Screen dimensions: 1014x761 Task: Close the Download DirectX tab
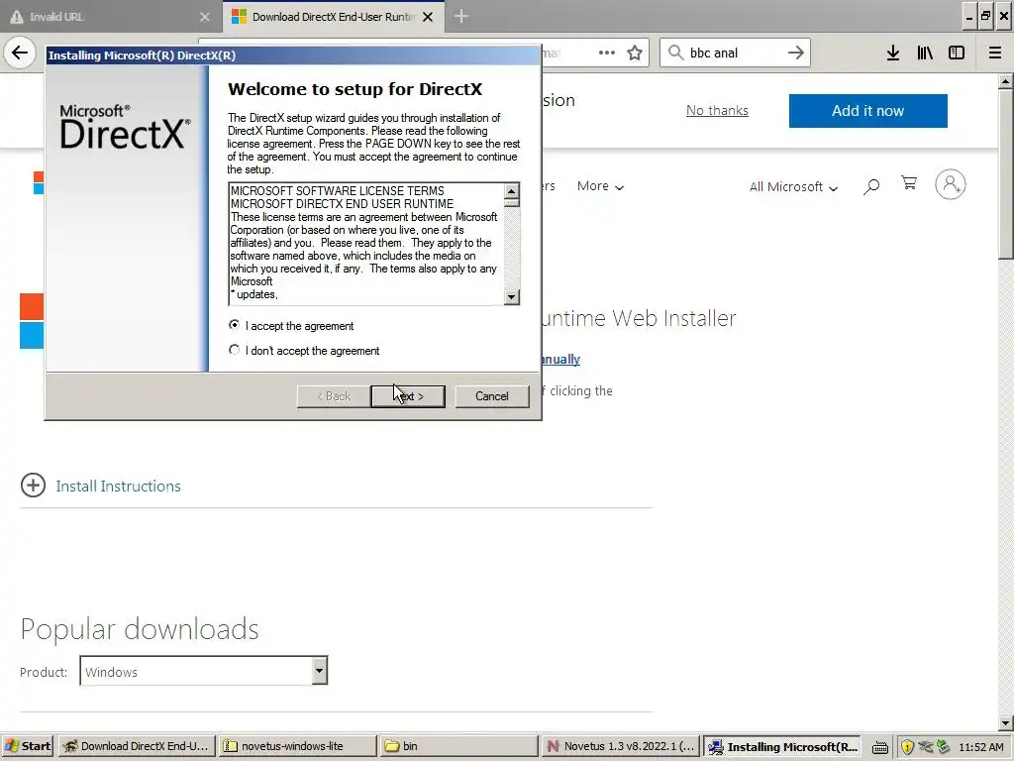click(428, 17)
